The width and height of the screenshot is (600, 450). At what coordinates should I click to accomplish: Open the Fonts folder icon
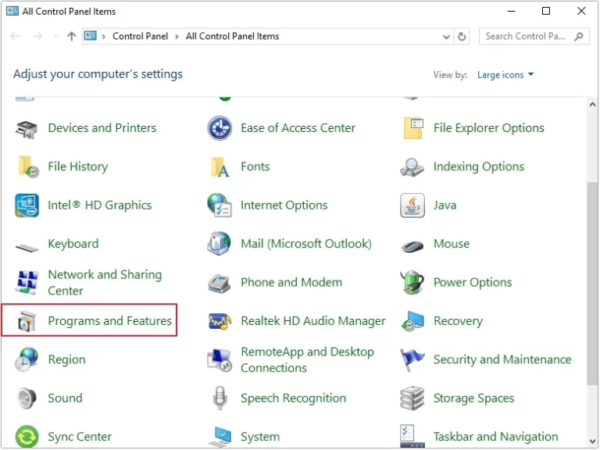(220, 167)
